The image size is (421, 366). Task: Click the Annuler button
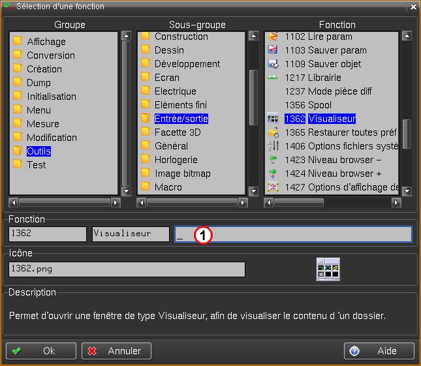point(116,351)
